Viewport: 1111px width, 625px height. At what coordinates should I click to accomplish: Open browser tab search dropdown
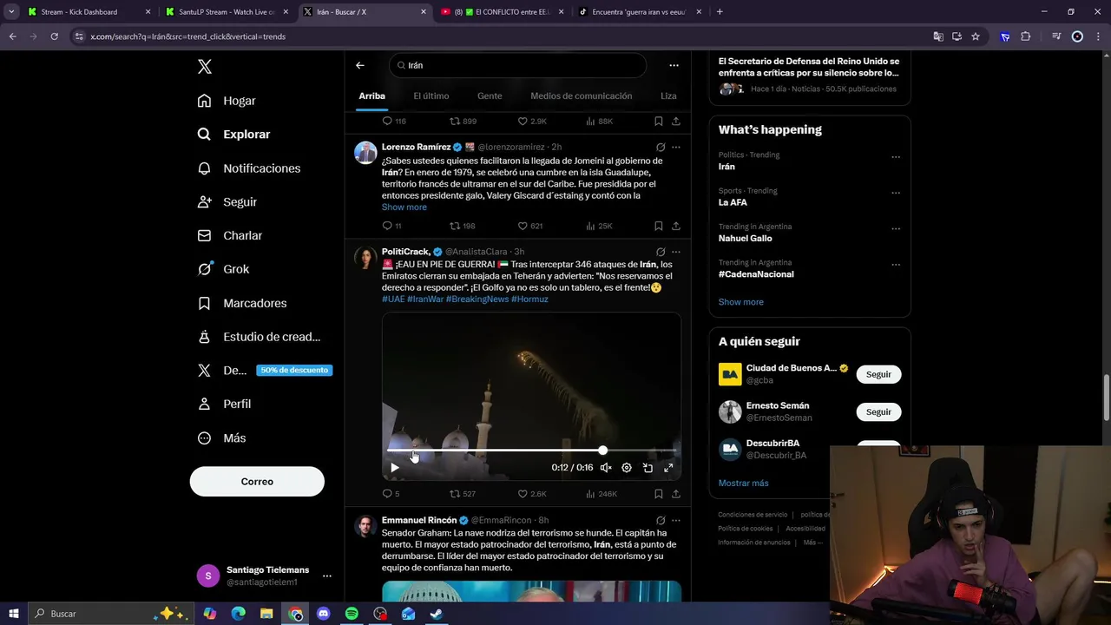point(11,12)
